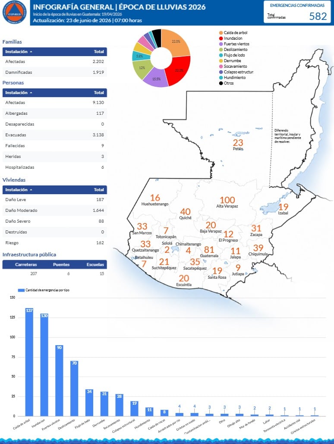Click Chiquimula value 39 on map

click(258, 248)
